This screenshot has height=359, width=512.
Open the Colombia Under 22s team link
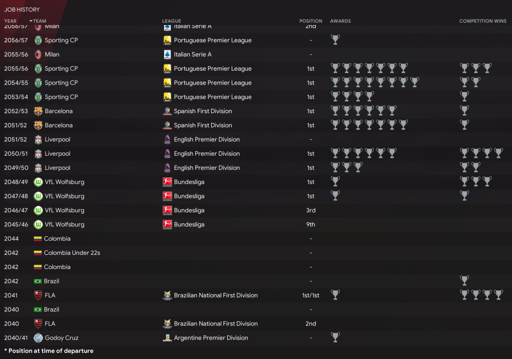click(x=72, y=253)
